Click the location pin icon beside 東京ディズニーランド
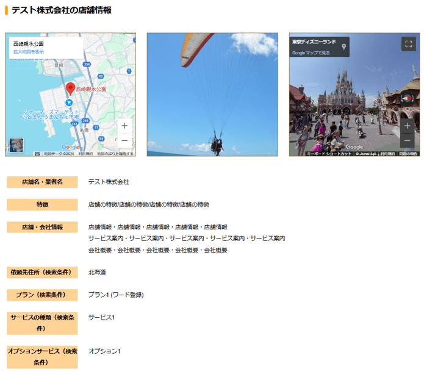 tap(343, 47)
